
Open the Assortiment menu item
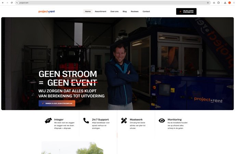101,11
